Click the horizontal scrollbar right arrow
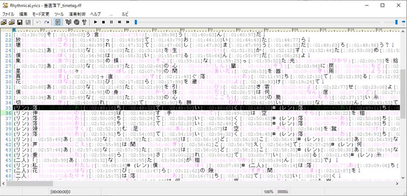407x196 pixels. 397,184
